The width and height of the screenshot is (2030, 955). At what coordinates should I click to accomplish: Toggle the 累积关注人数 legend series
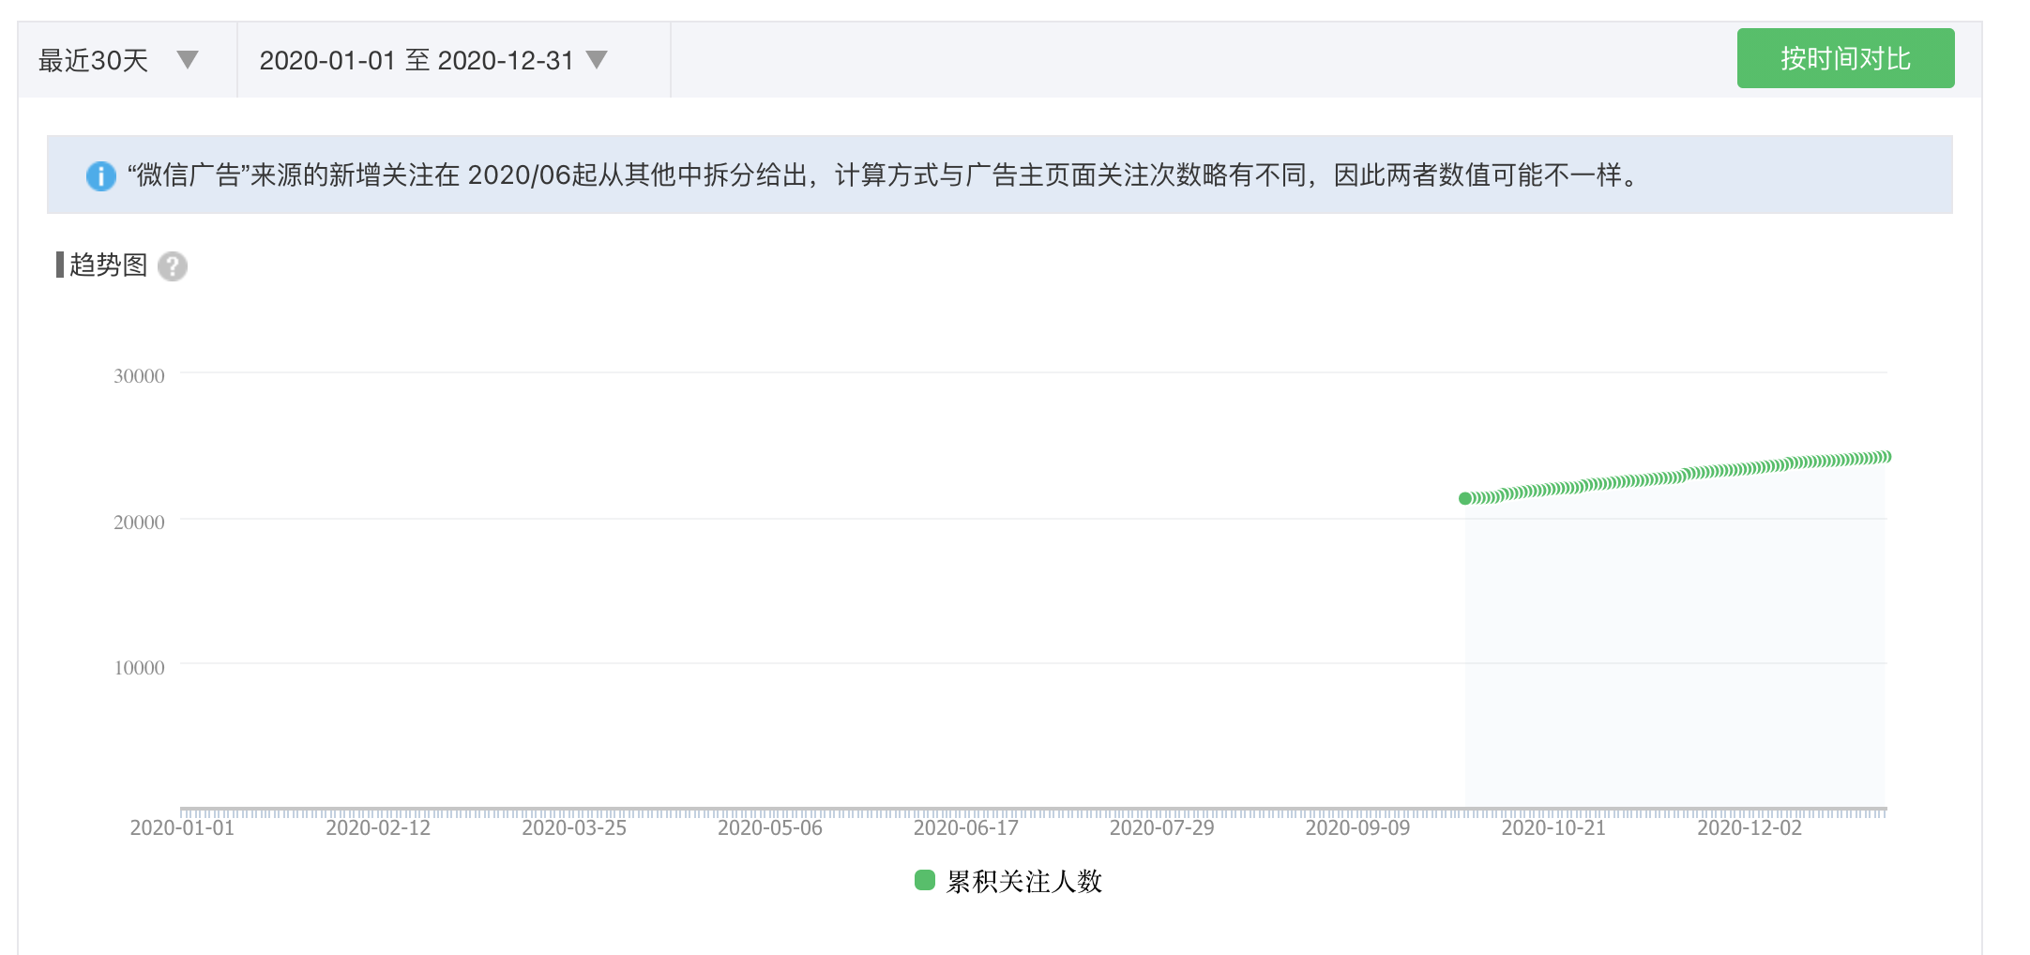(x=1008, y=881)
